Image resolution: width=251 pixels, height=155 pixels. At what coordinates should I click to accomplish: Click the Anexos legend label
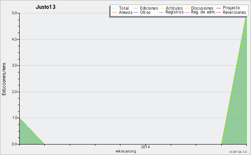pyautogui.click(x=125, y=12)
